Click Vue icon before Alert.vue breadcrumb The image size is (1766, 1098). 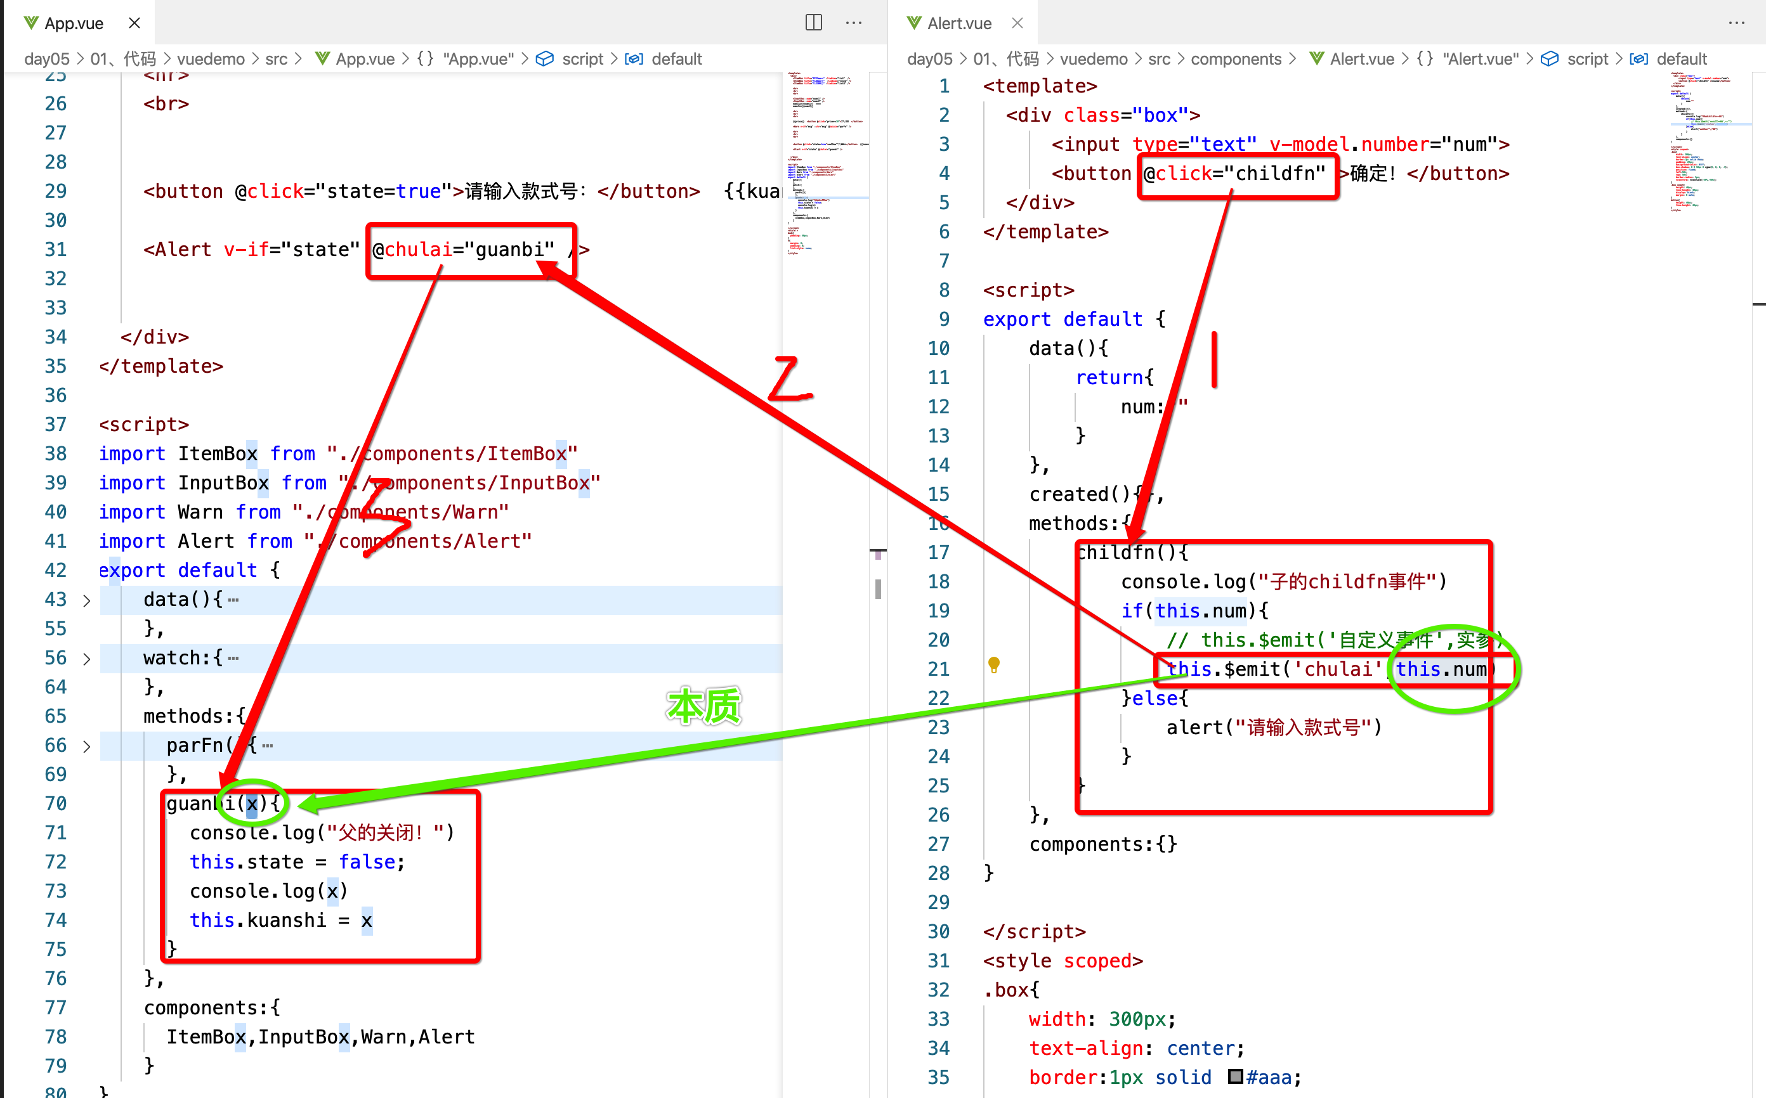pos(1316,59)
